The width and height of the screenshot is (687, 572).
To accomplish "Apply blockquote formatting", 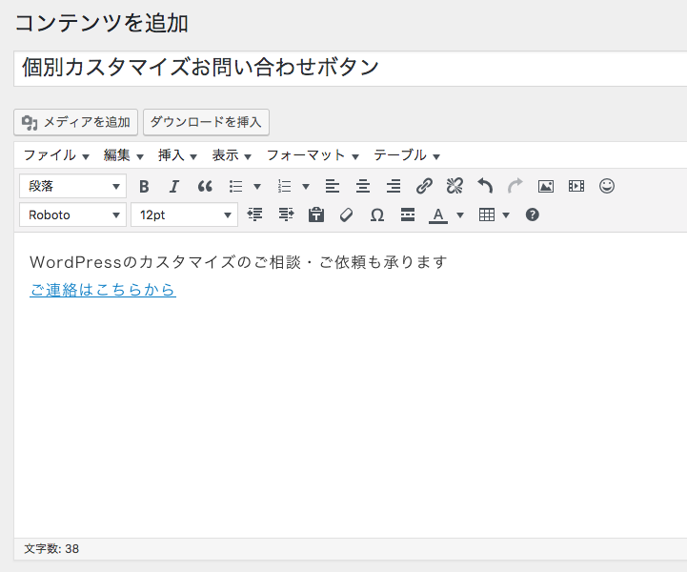I will (x=205, y=186).
